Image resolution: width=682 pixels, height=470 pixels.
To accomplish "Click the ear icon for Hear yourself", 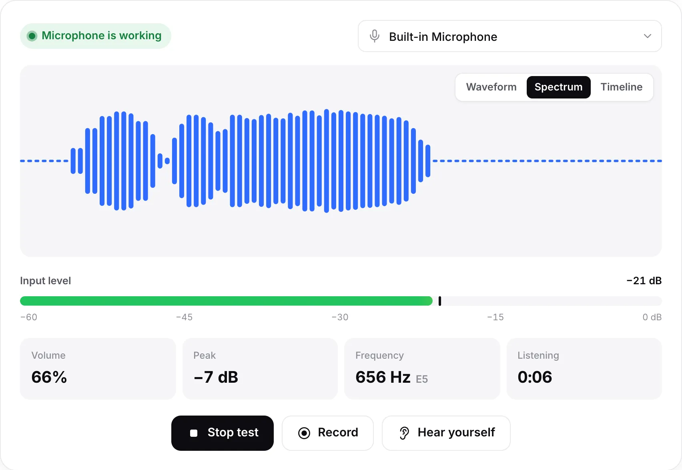I will coord(404,433).
